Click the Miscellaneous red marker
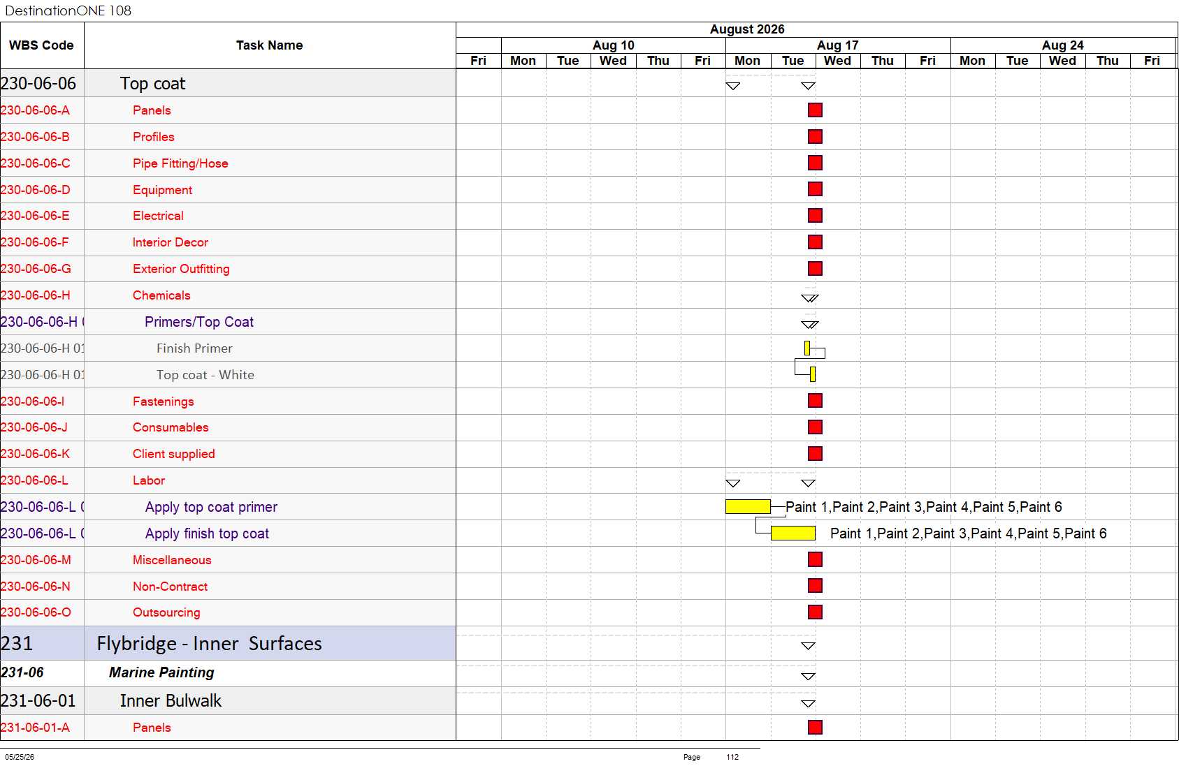 point(815,559)
